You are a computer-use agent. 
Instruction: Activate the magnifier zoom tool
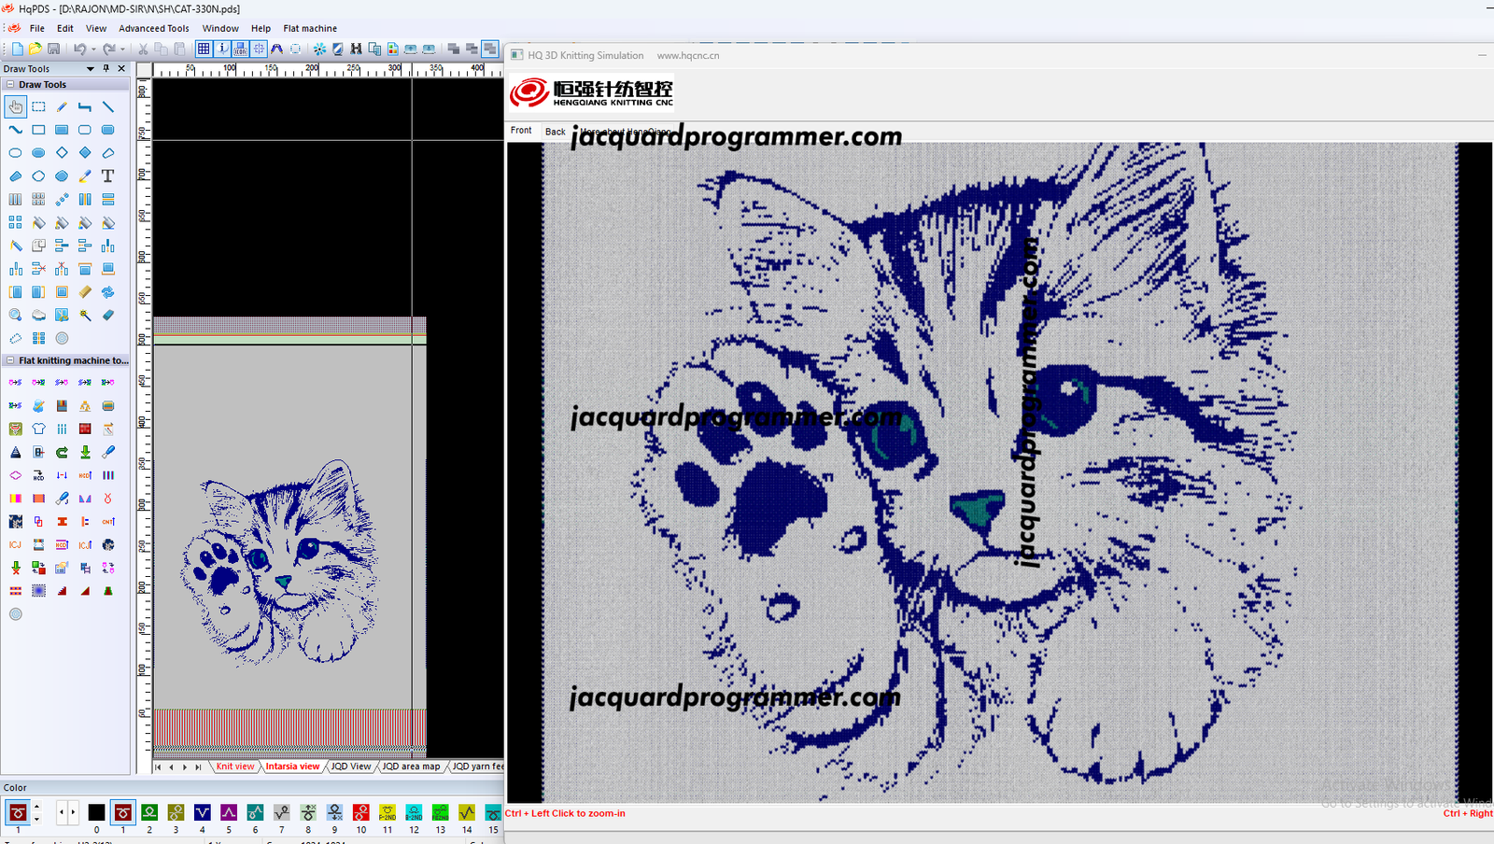[16, 316]
